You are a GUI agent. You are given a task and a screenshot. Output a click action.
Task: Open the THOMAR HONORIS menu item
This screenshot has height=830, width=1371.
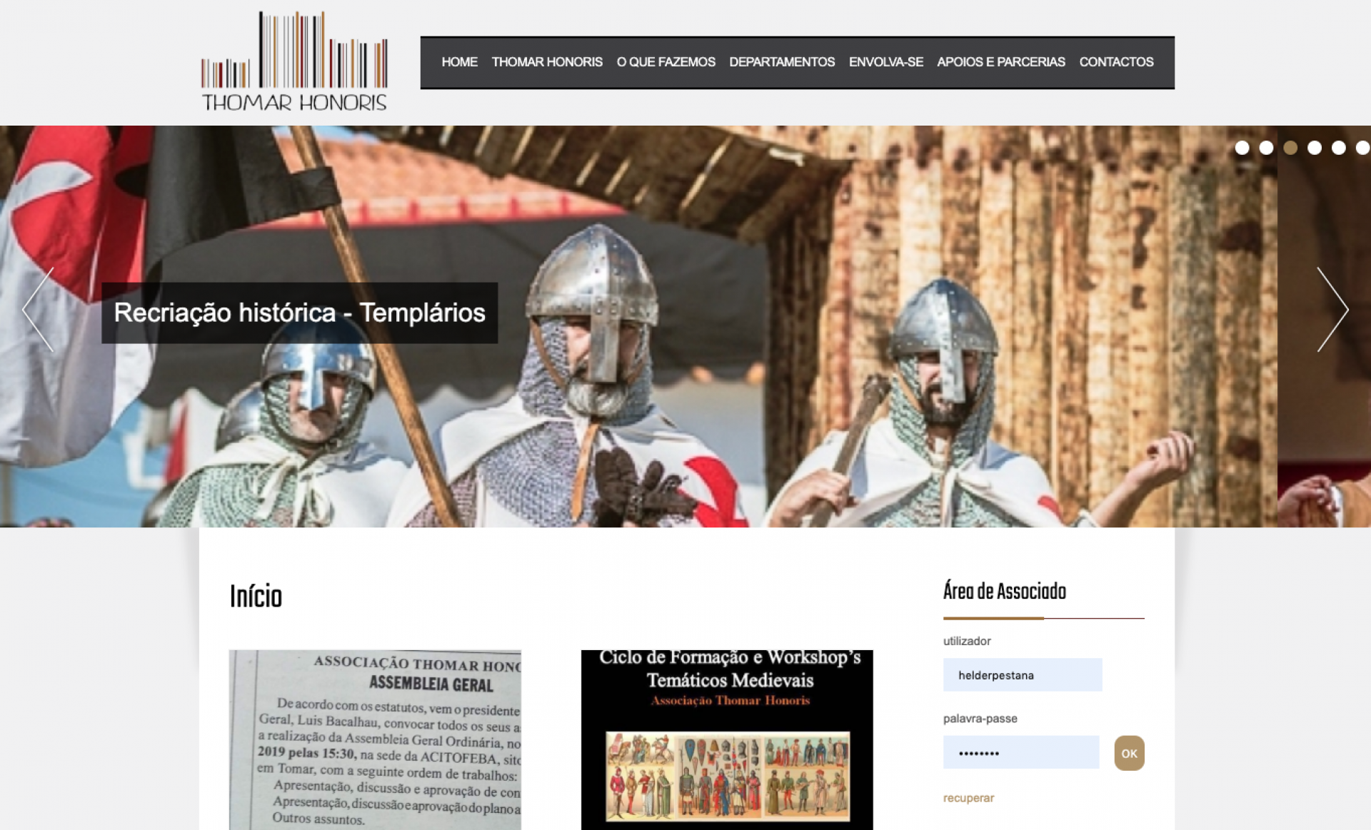(x=547, y=62)
